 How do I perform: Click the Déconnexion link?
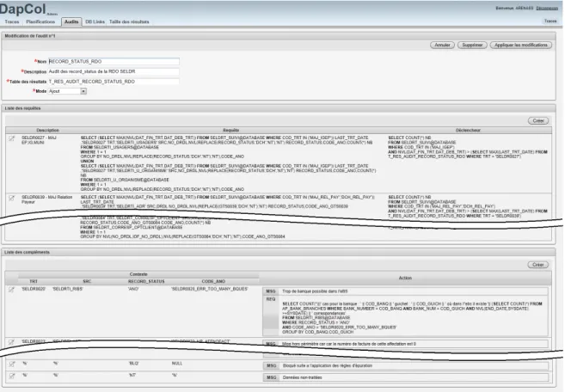[547, 8]
